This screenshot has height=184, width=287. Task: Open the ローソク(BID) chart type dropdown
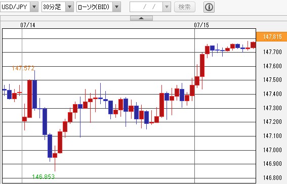coord(116,7)
